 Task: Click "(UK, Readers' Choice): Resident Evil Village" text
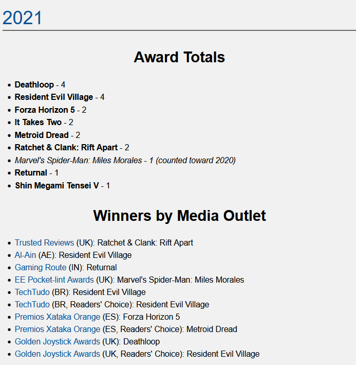pyautogui.click(x=181, y=354)
